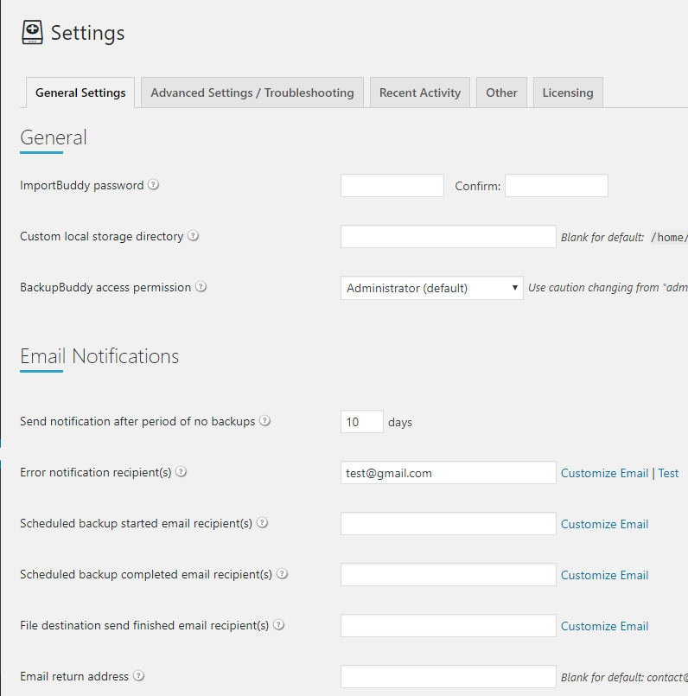
Task: Click the 'General' section heading
Action: (x=54, y=137)
